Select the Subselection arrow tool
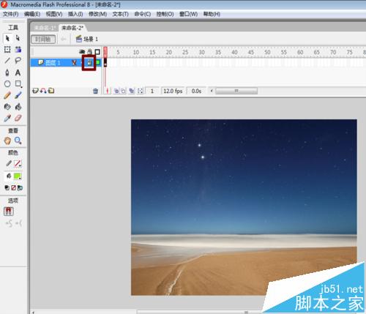 (18, 38)
